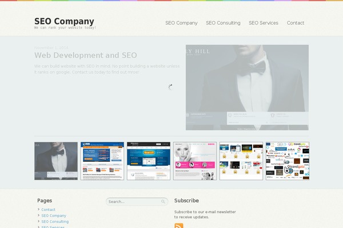Visit the SEO Consulting link under Pages
The width and height of the screenshot is (343, 228).
[55, 222]
